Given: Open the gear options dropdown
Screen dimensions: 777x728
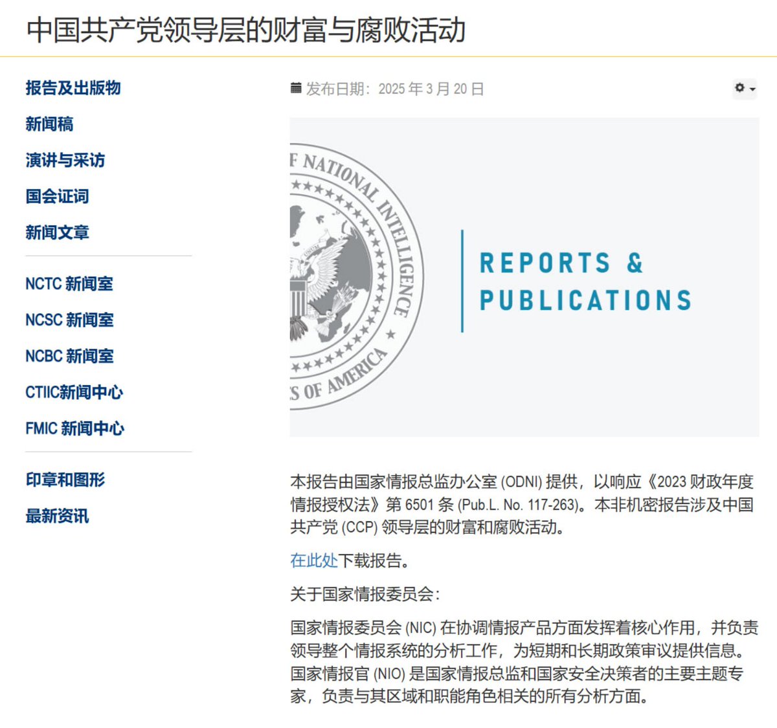Looking at the screenshot, I should [x=745, y=88].
